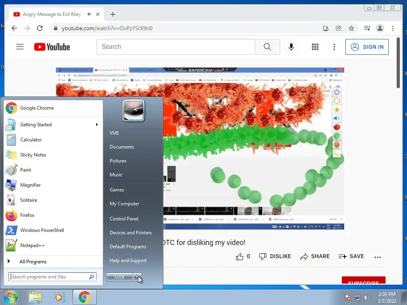Open Getting Started in Start menu
This screenshot has height=305, width=407.
click(x=53, y=124)
